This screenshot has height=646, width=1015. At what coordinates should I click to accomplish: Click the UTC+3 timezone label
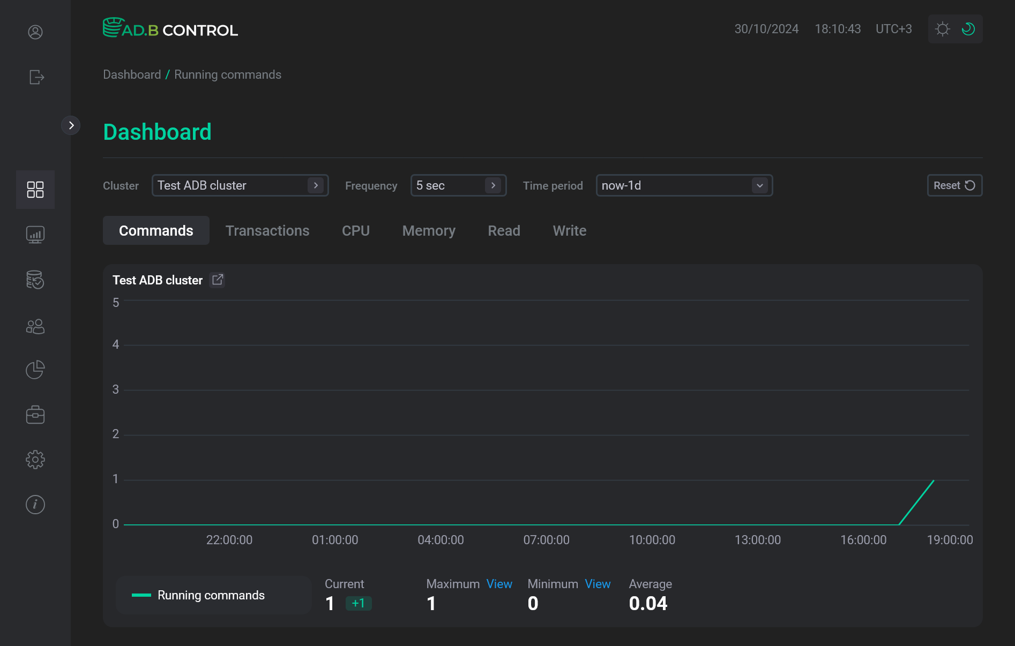pos(893,29)
